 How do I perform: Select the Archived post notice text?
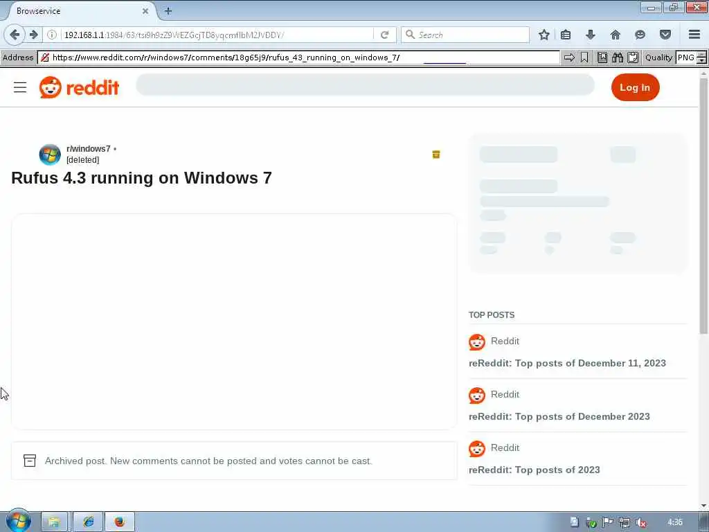208,461
